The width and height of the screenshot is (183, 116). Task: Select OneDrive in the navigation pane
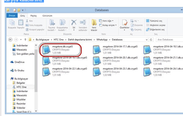17,62
